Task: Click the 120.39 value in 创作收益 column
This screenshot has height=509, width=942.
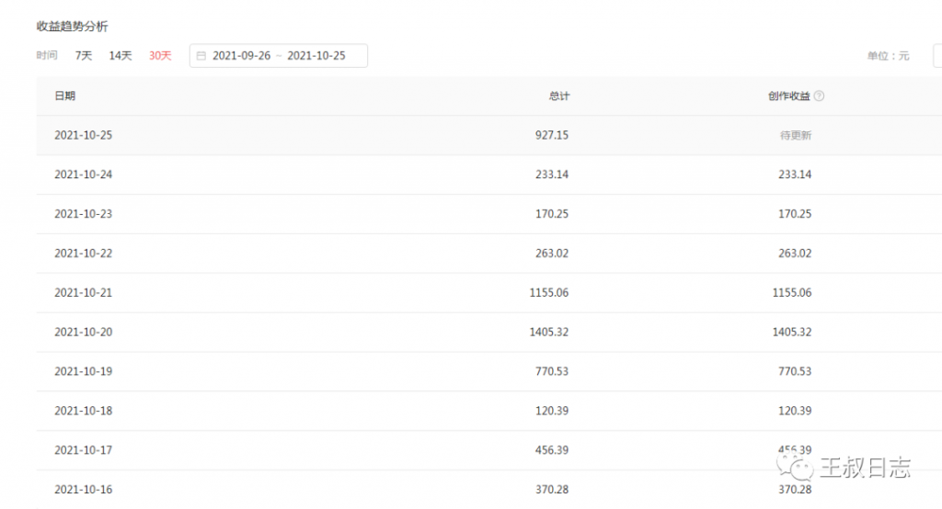Action: pyautogui.click(x=795, y=412)
